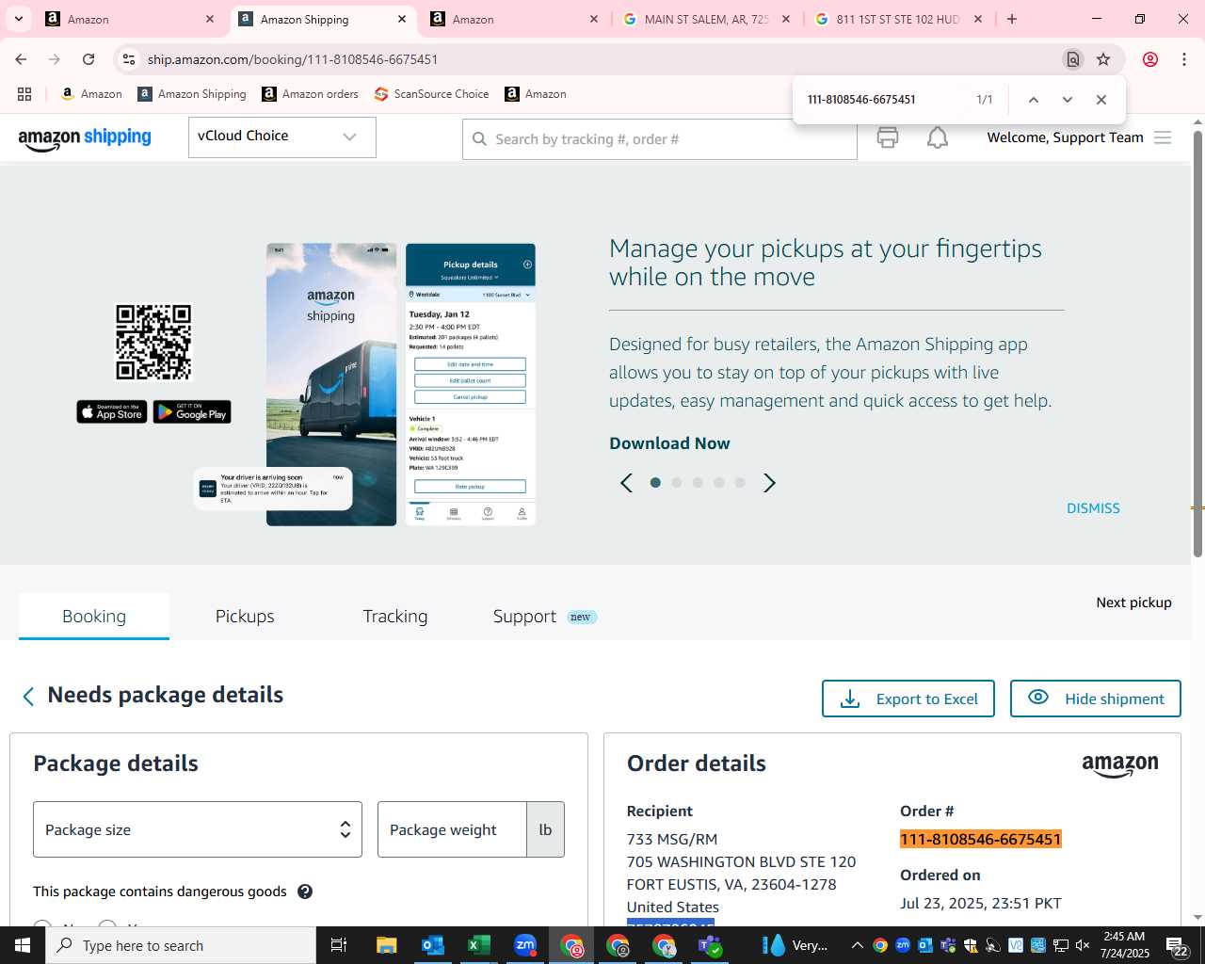1205x964 pixels.
Task: Open the Amazon Shipping bookmark
Action: click(x=192, y=94)
